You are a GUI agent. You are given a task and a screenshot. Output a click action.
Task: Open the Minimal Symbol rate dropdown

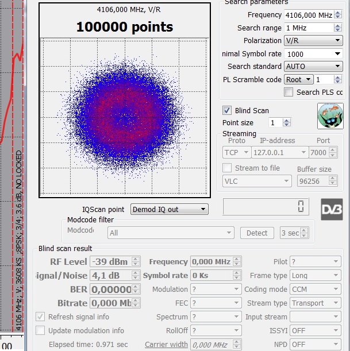click(x=313, y=54)
